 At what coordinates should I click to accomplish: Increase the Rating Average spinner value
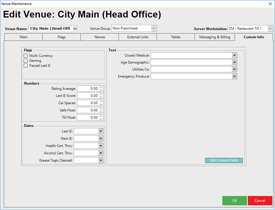coord(101,87)
